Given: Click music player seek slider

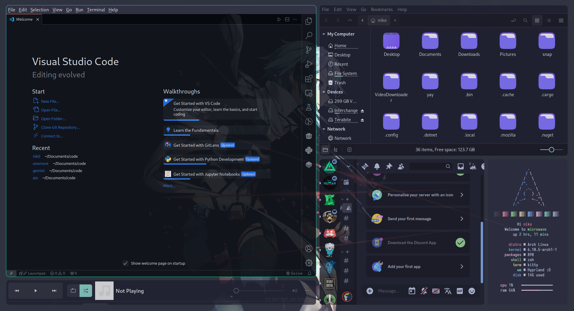Looking at the screenshot, I should click(259, 291).
